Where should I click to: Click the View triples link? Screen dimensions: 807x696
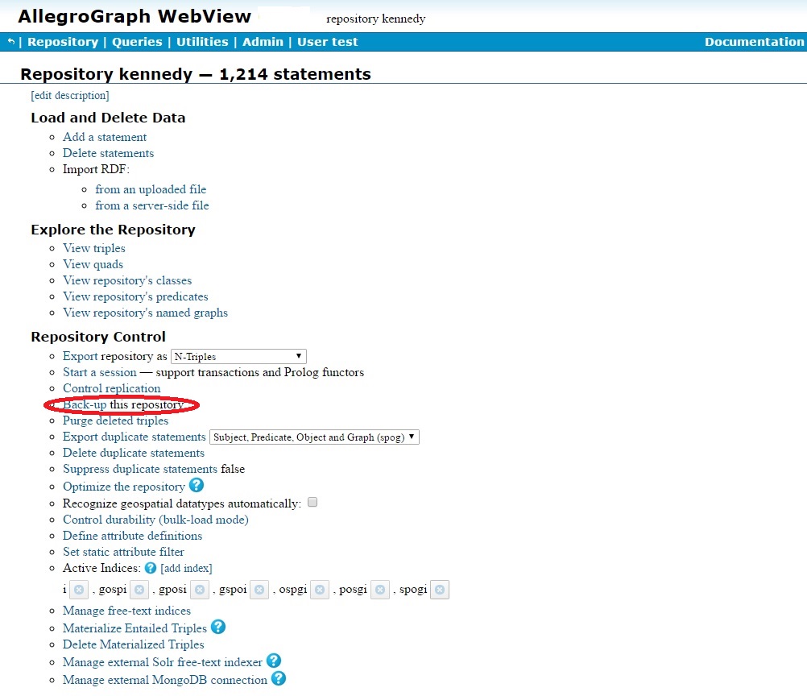tap(94, 248)
